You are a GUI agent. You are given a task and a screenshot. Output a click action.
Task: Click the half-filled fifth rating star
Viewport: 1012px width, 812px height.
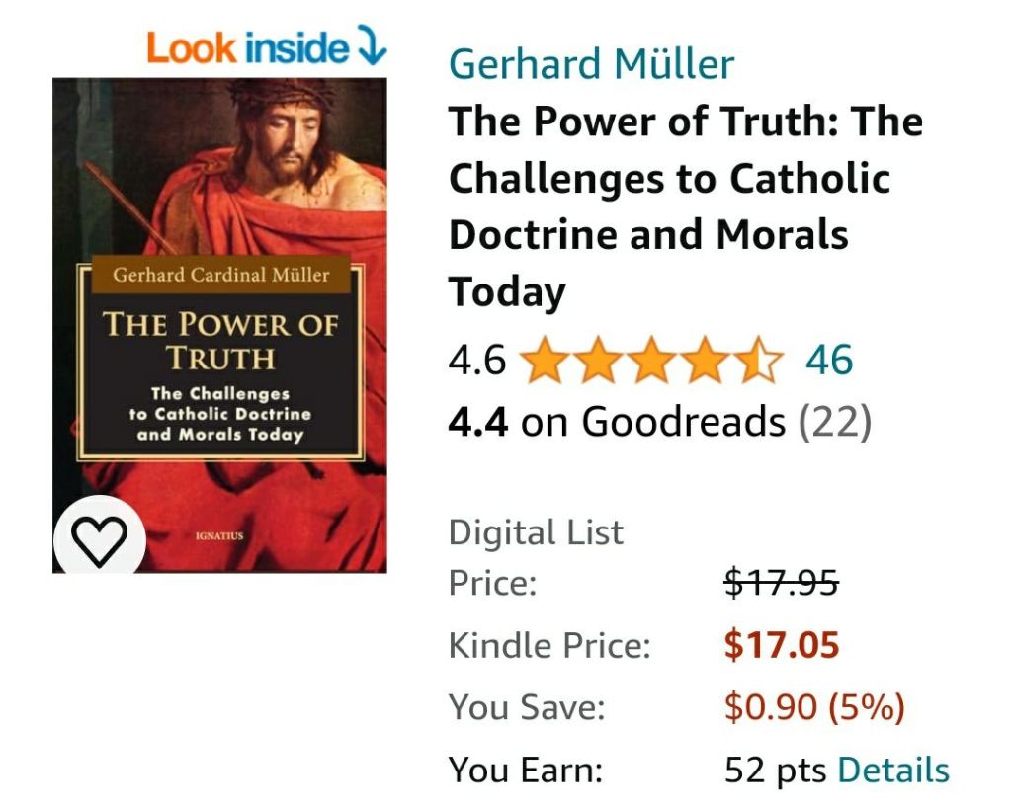pyautogui.click(x=761, y=361)
